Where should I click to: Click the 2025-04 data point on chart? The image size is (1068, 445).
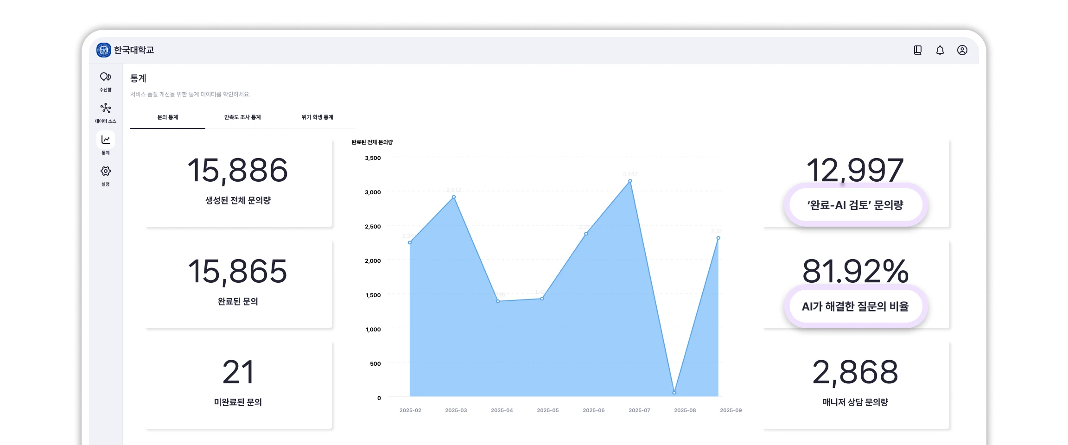[498, 301]
